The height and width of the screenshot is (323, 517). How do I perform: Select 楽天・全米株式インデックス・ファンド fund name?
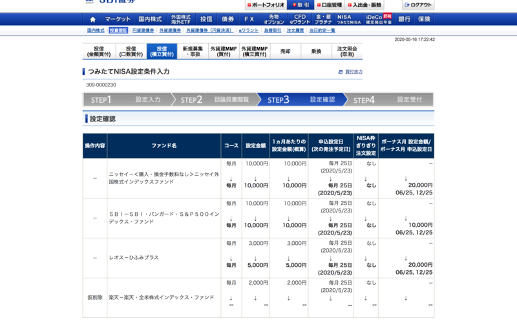point(162,297)
